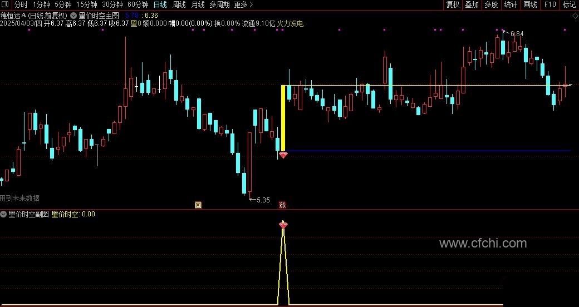
Task: Click the 标记 mark button
Action: 569,4
